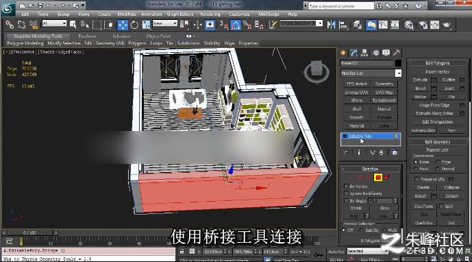Toggle Percent Snap icon
This screenshot has width=472, height=262.
[x=247, y=25]
